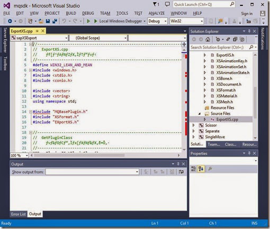The width and height of the screenshot is (270, 229).
Task: Toggle word wrap in Output panel
Action: point(181,172)
